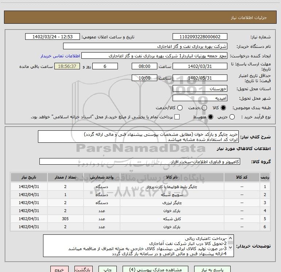The height and width of the screenshot is (272, 281).
Task: Select the خدمت radio button
Action: click(204, 108)
